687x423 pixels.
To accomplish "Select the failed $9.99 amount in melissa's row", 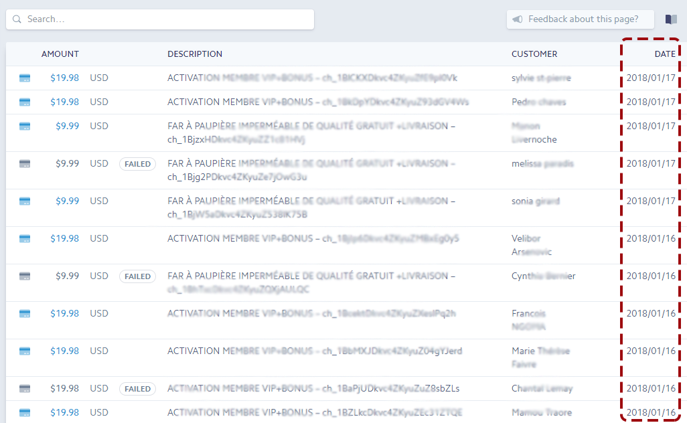I will tap(67, 164).
